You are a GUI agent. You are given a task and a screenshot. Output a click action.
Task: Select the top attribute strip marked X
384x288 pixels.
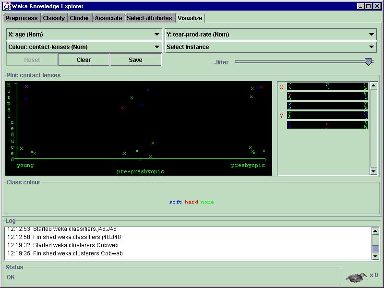tap(327, 86)
